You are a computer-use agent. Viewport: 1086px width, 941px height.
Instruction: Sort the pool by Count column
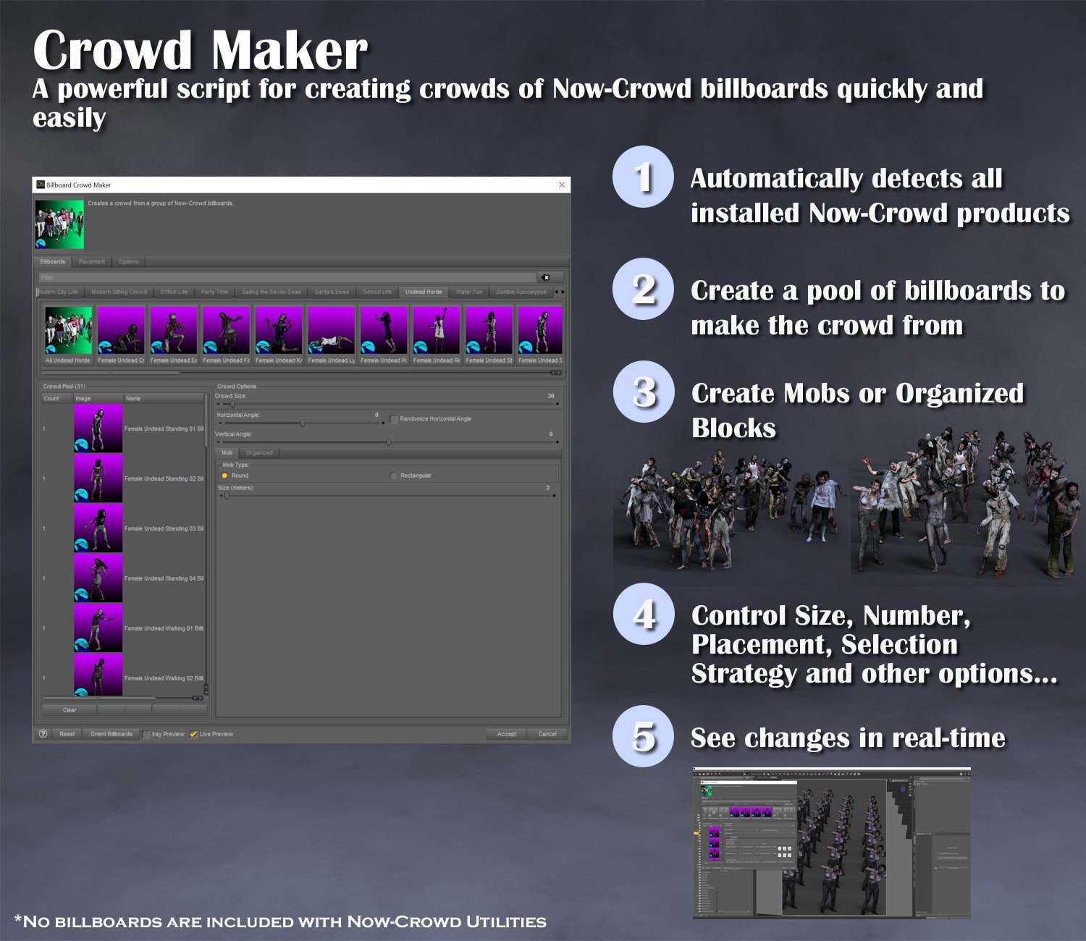[57, 399]
